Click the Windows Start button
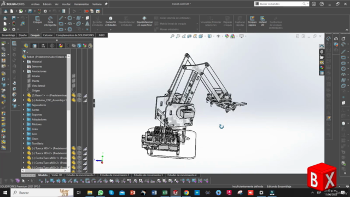This screenshot has height=197, width=350. (5, 193)
